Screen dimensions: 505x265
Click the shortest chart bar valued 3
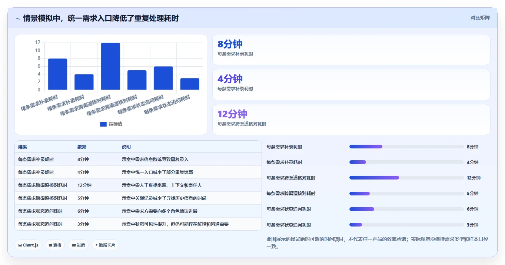click(190, 84)
